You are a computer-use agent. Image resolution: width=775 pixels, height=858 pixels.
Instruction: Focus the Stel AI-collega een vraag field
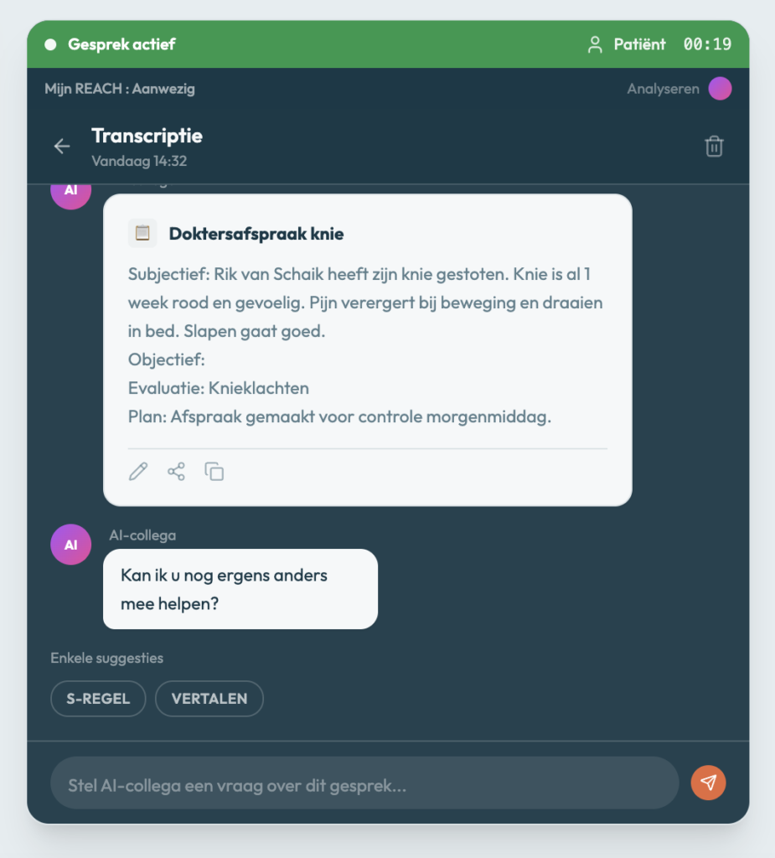coord(364,783)
